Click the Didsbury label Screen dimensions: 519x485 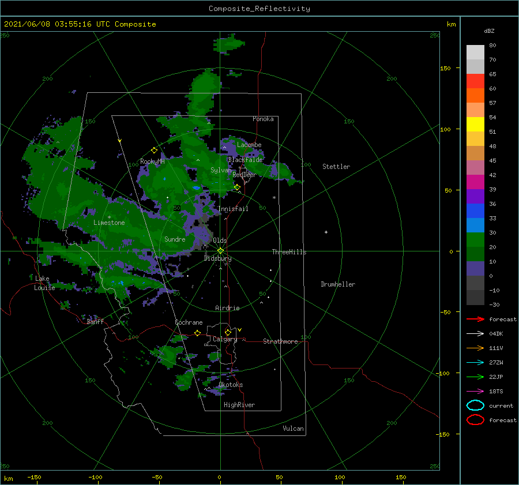click(x=217, y=258)
